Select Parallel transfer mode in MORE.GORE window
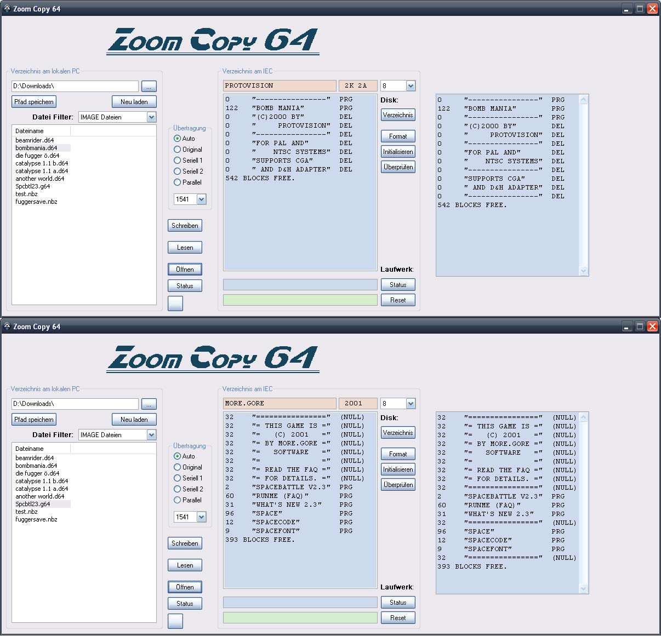This screenshot has width=661, height=636. [x=177, y=500]
